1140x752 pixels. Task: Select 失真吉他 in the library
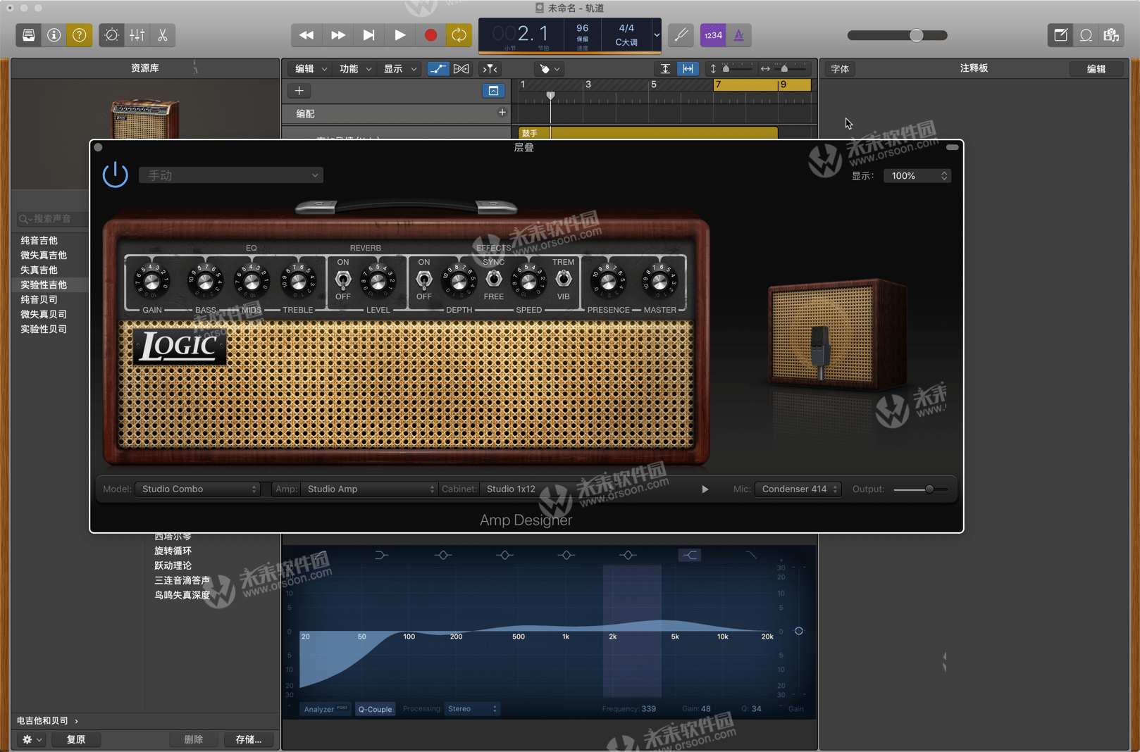39,270
